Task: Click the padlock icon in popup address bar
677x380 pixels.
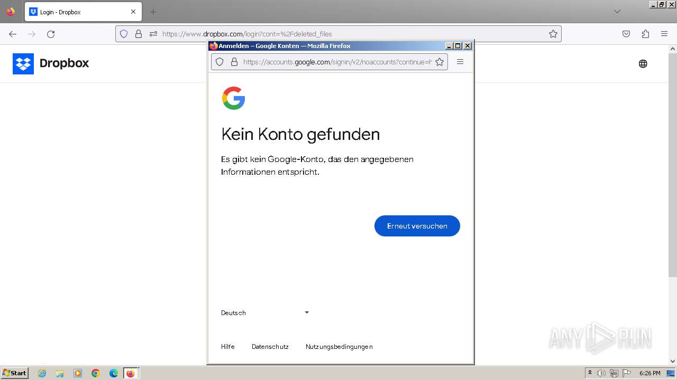Action: pos(234,62)
